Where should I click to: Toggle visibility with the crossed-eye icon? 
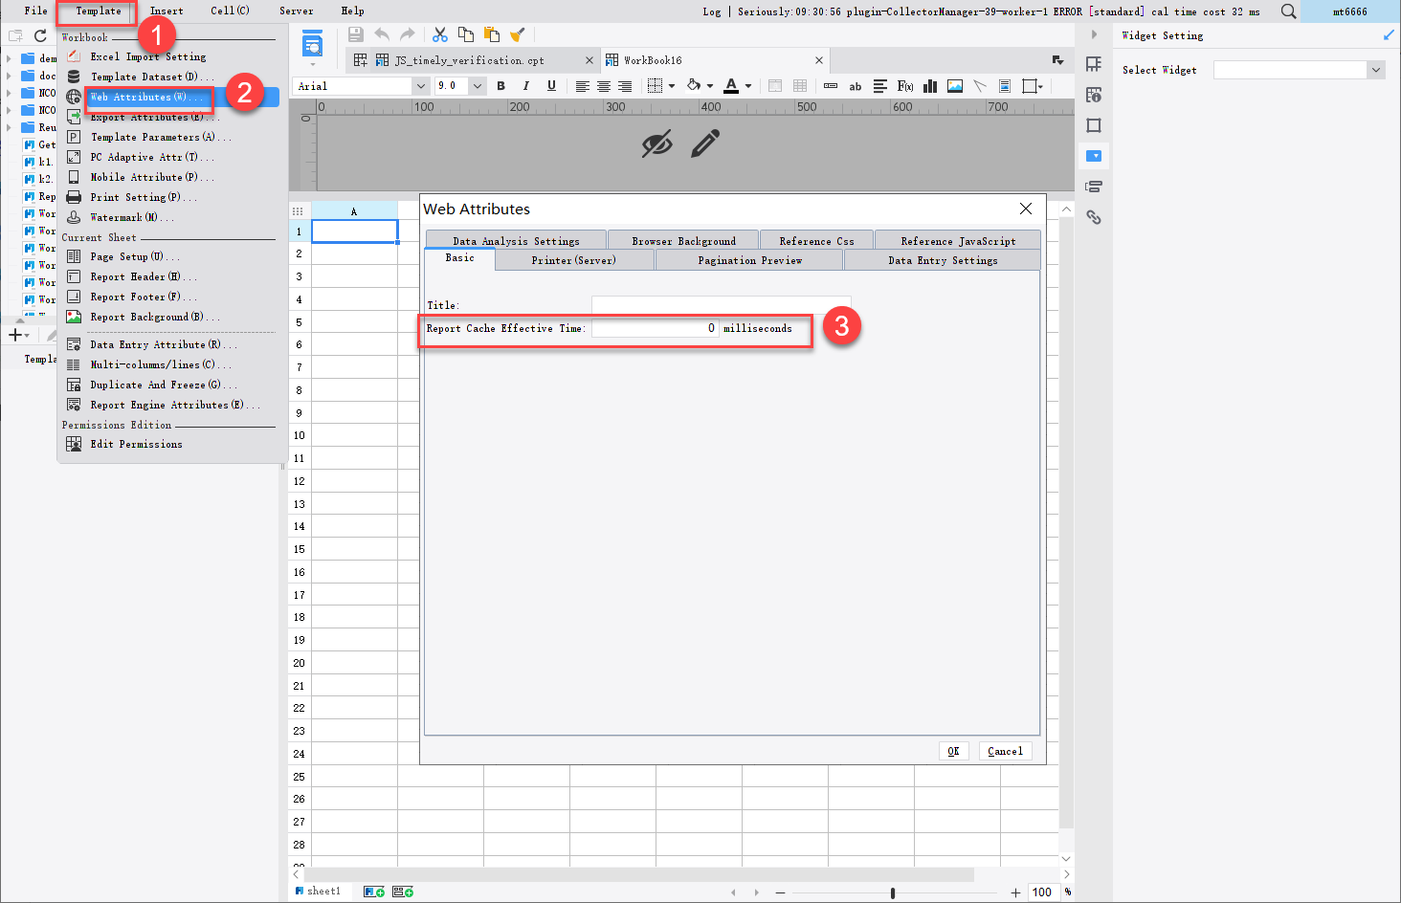coord(657,144)
